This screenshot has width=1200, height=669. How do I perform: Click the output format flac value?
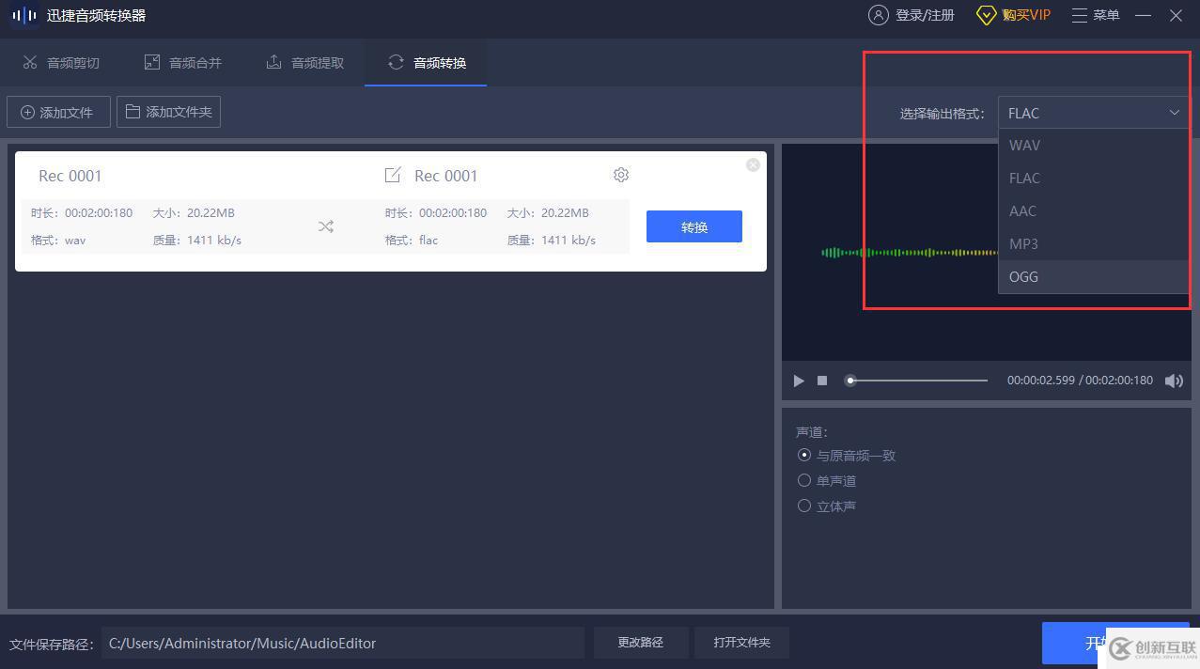(x=429, y=241)
